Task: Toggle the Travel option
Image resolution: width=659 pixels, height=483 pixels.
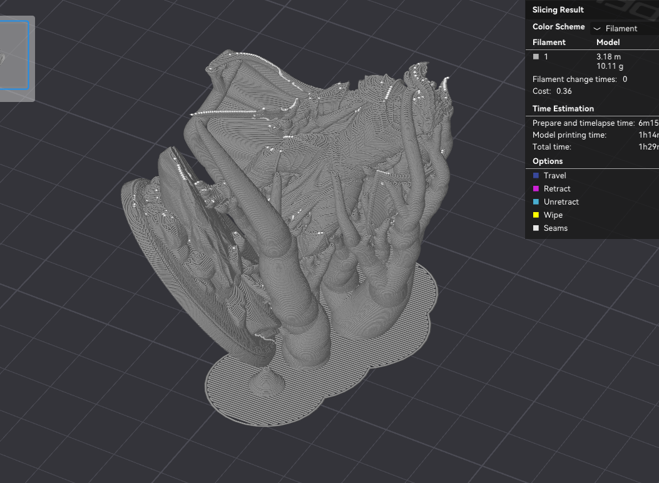Action: tap(554, 176)
